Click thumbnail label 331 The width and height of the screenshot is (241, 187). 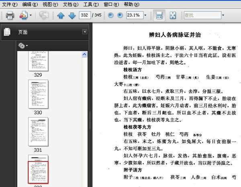(38, 150)
